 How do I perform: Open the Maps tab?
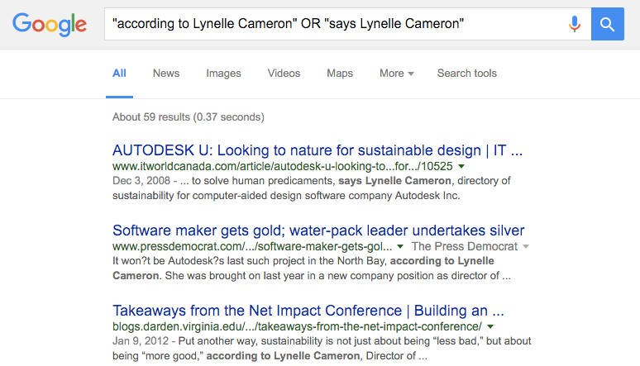(x=340, y=74)
